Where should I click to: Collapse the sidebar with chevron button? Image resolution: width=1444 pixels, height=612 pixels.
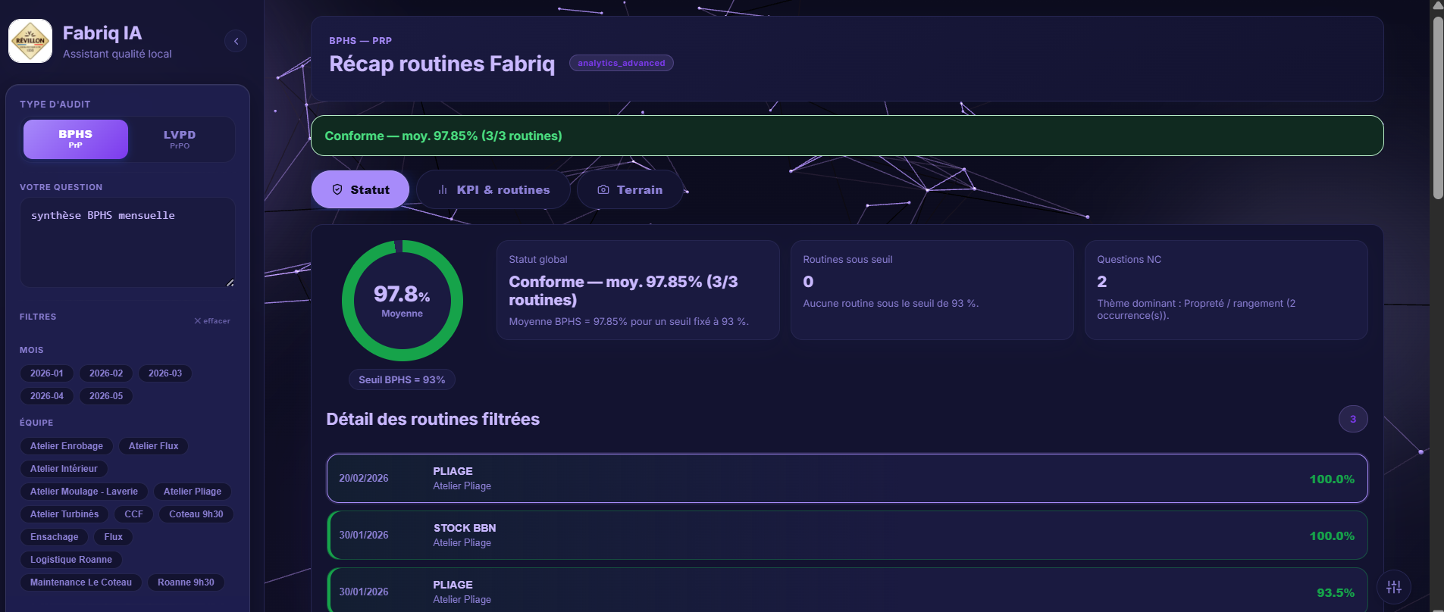[236, 41]
